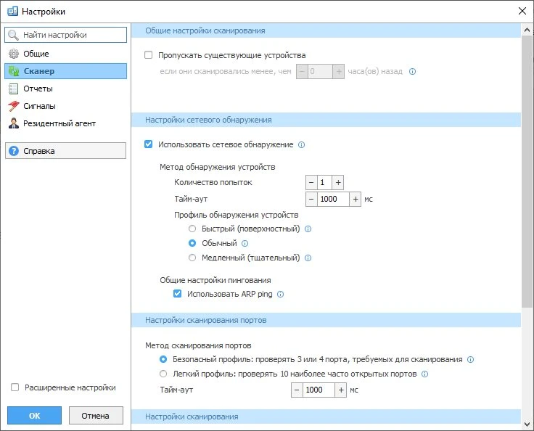The width and height of the screenshot is (534, 431).
Task: Open the Резидентный агент section
Action: 59,123
